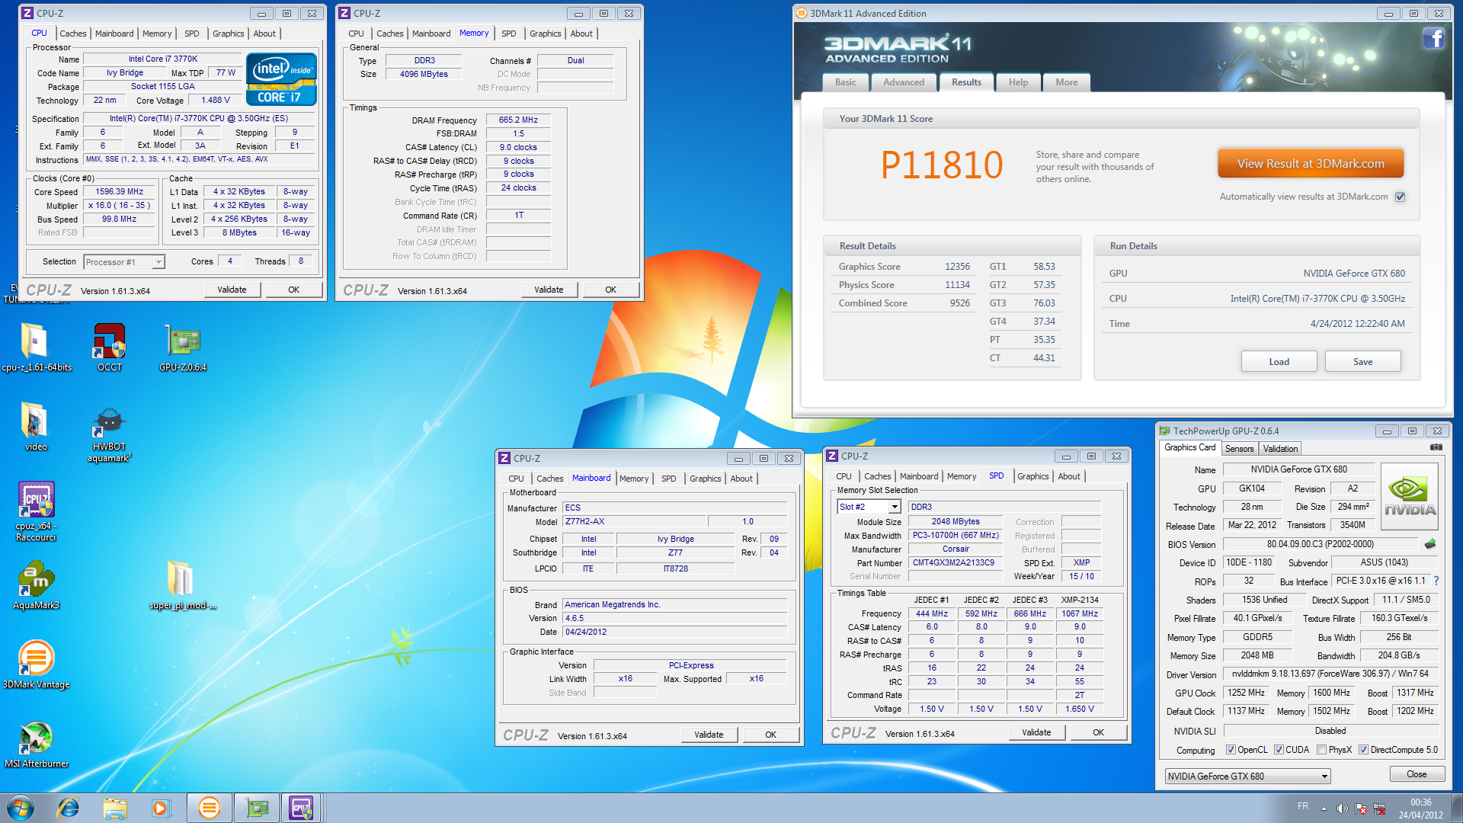Click the NVIDIA logo in GPU-Z
Image resolution: width=1463 pixels, height=823 pixels.
(1409, 496)
